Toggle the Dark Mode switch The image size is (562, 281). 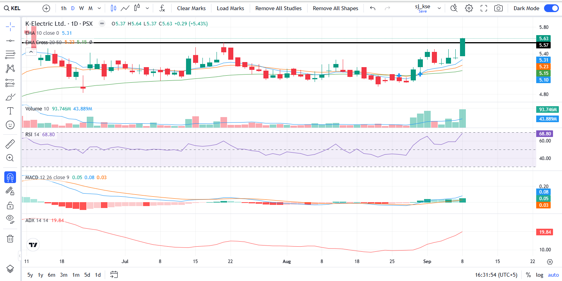point(551,8)
